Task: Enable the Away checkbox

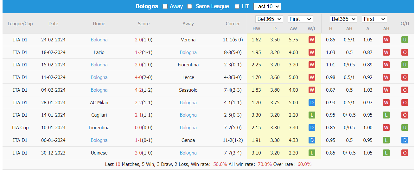Action: [165, 6]
